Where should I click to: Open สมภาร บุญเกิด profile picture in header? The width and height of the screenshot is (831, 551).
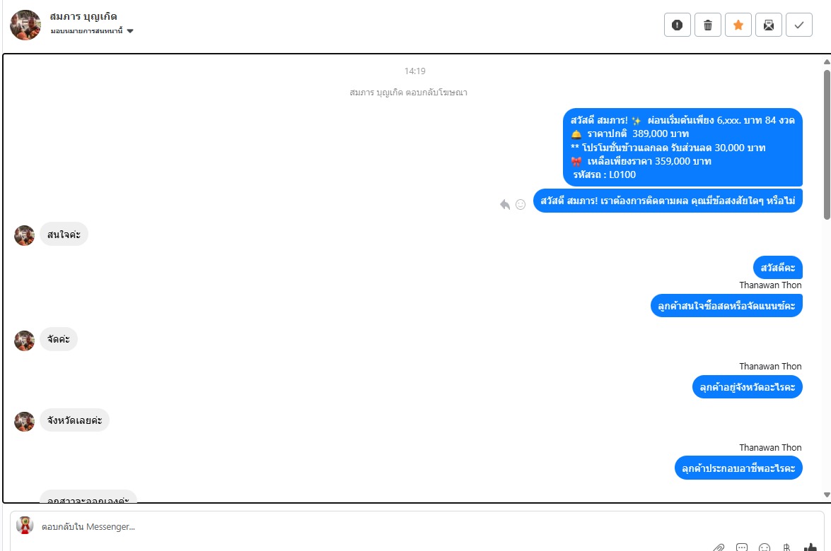pos(25,25)
